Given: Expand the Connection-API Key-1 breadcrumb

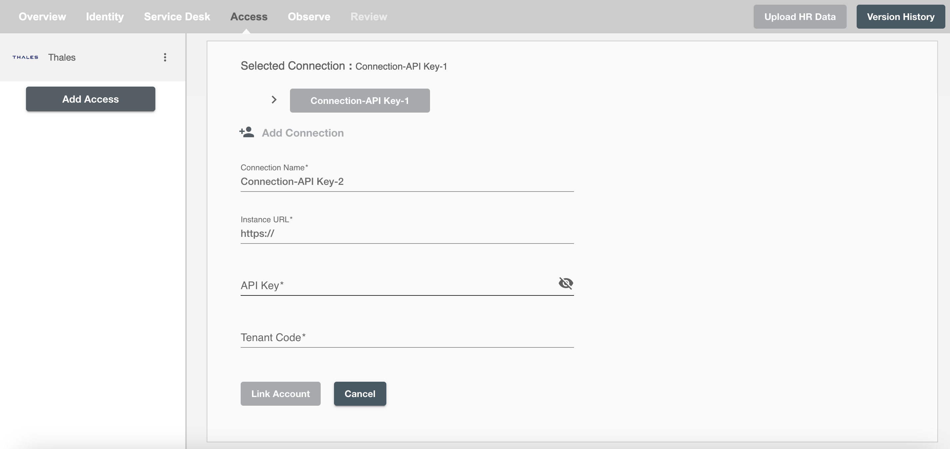Looking at the screenshot, I should pyautogui.click(x=273, y=99).
